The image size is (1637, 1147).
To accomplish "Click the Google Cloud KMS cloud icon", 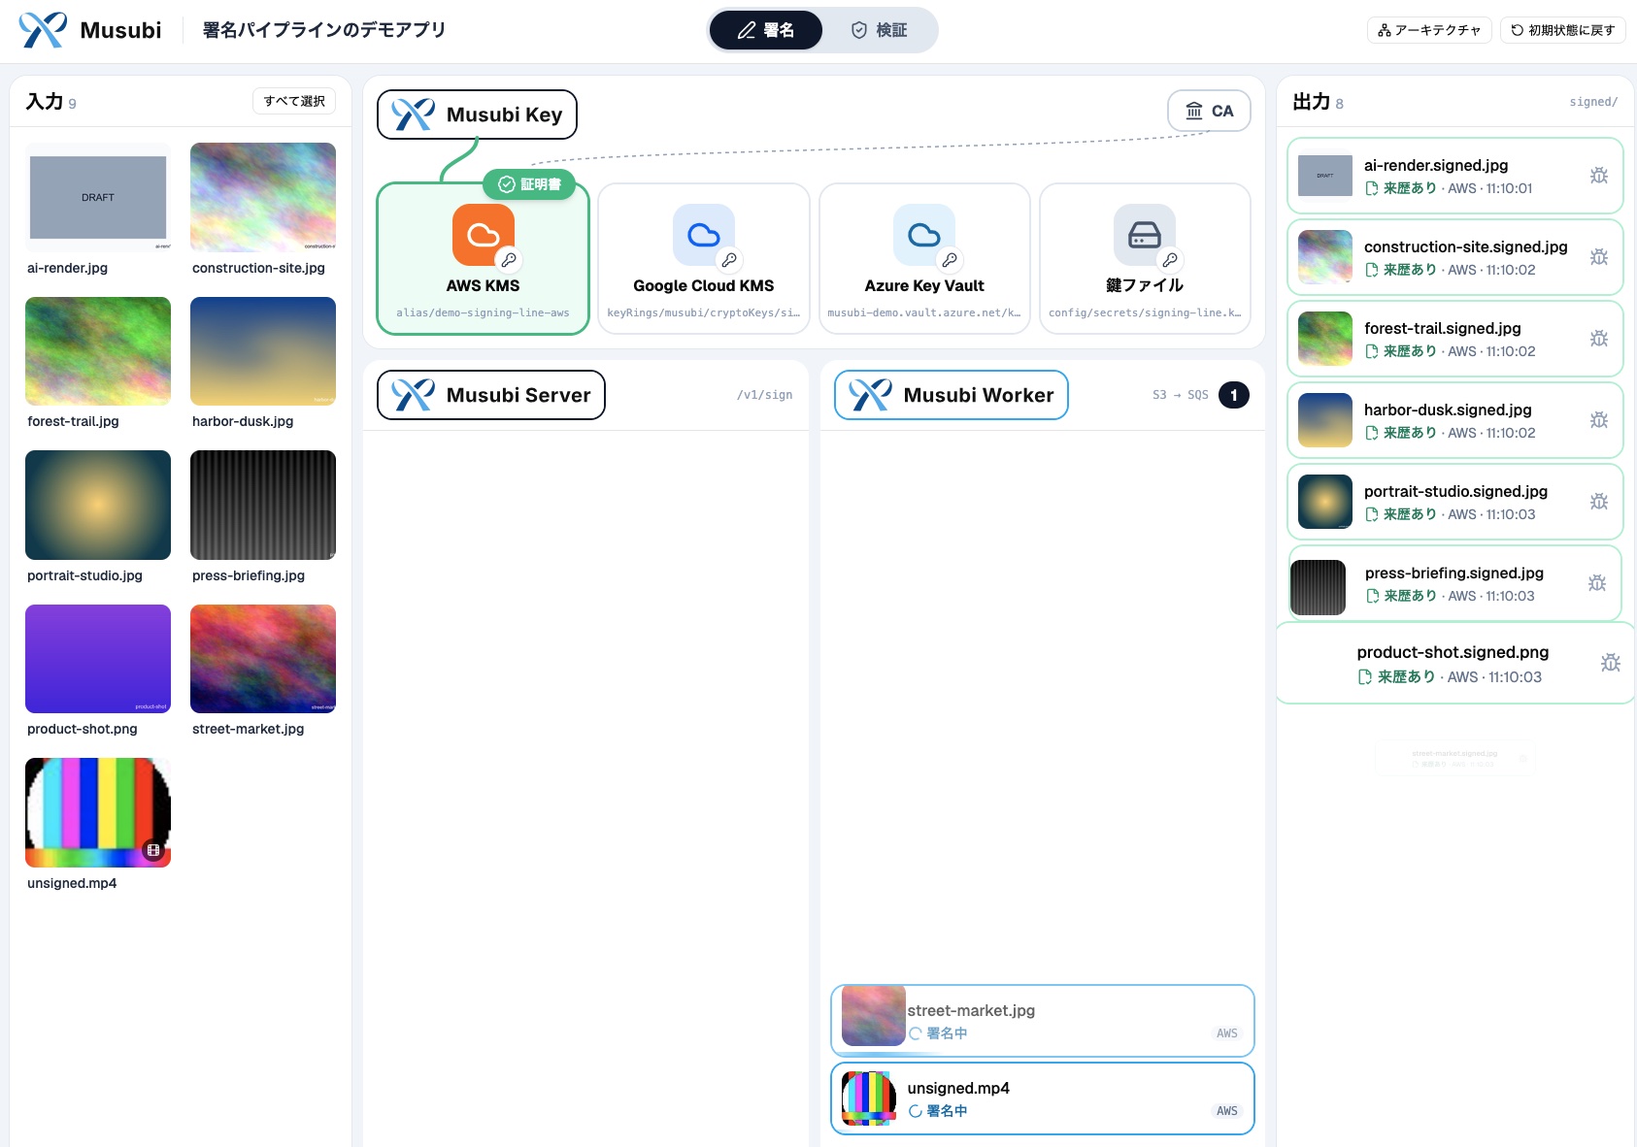I will click(x=704, y=235).
